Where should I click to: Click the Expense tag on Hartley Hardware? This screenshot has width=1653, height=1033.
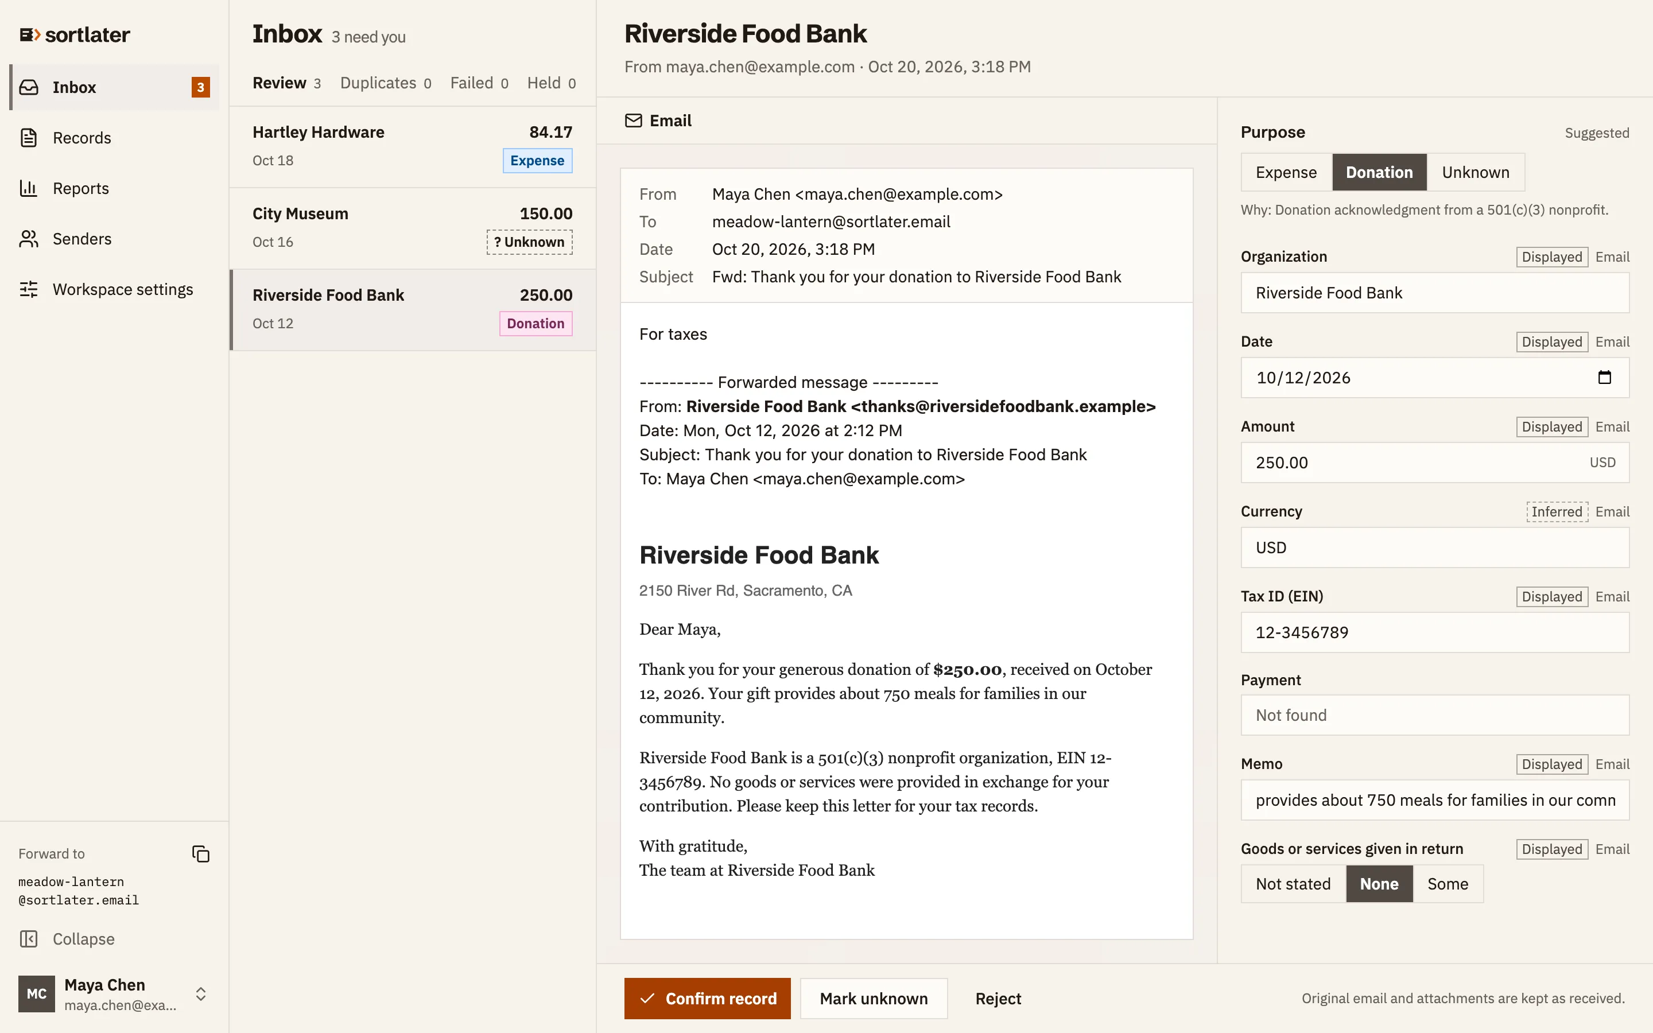tap(538, 161)
